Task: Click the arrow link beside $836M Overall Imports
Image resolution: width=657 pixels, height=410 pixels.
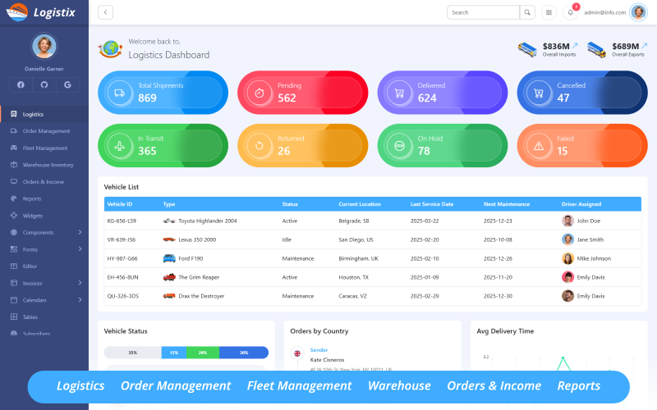Action: tap(575, 45)
